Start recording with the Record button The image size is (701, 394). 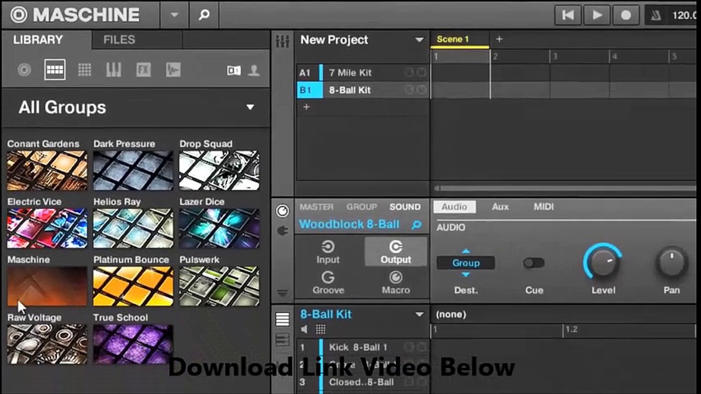coord(626,15)
